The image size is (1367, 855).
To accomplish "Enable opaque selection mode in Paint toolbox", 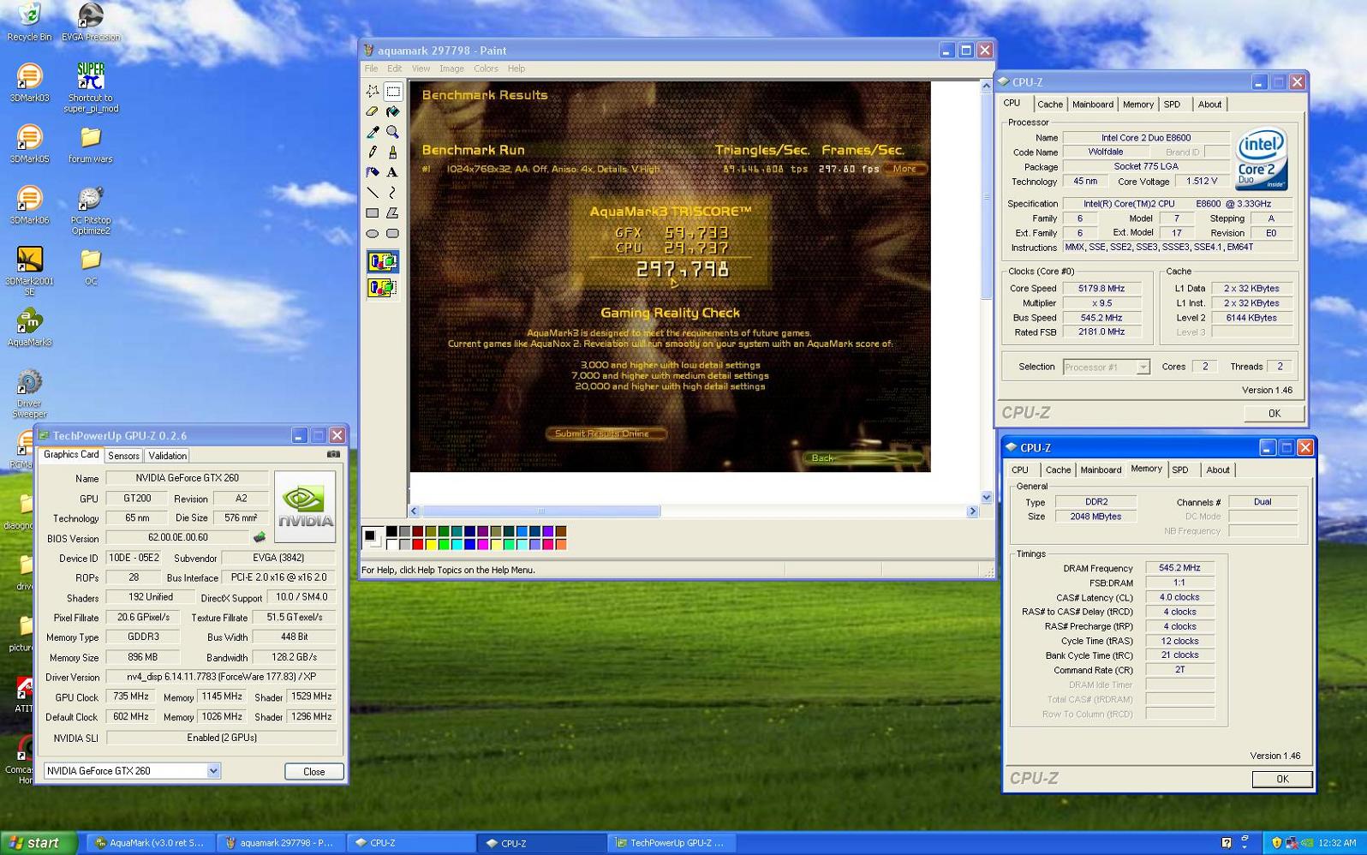I will pos(382,262).
